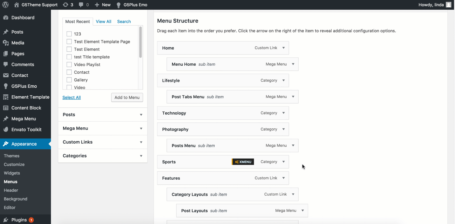Expand Post Layouts sub item arrow

coord(303,211)
